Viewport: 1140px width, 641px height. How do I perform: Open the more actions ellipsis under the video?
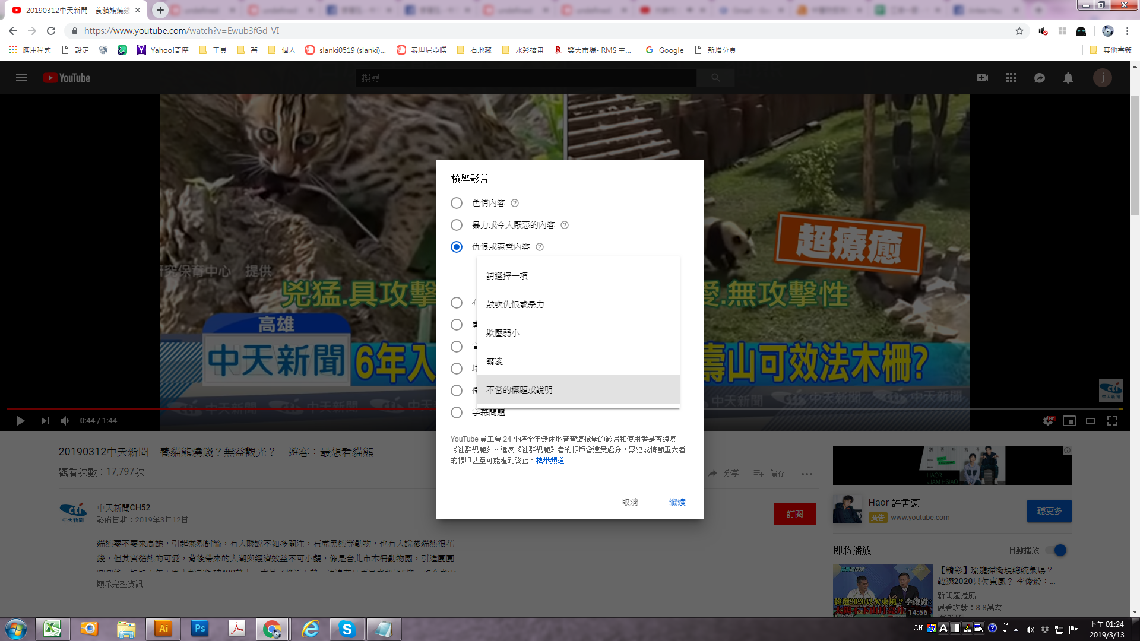click(806, 474)
